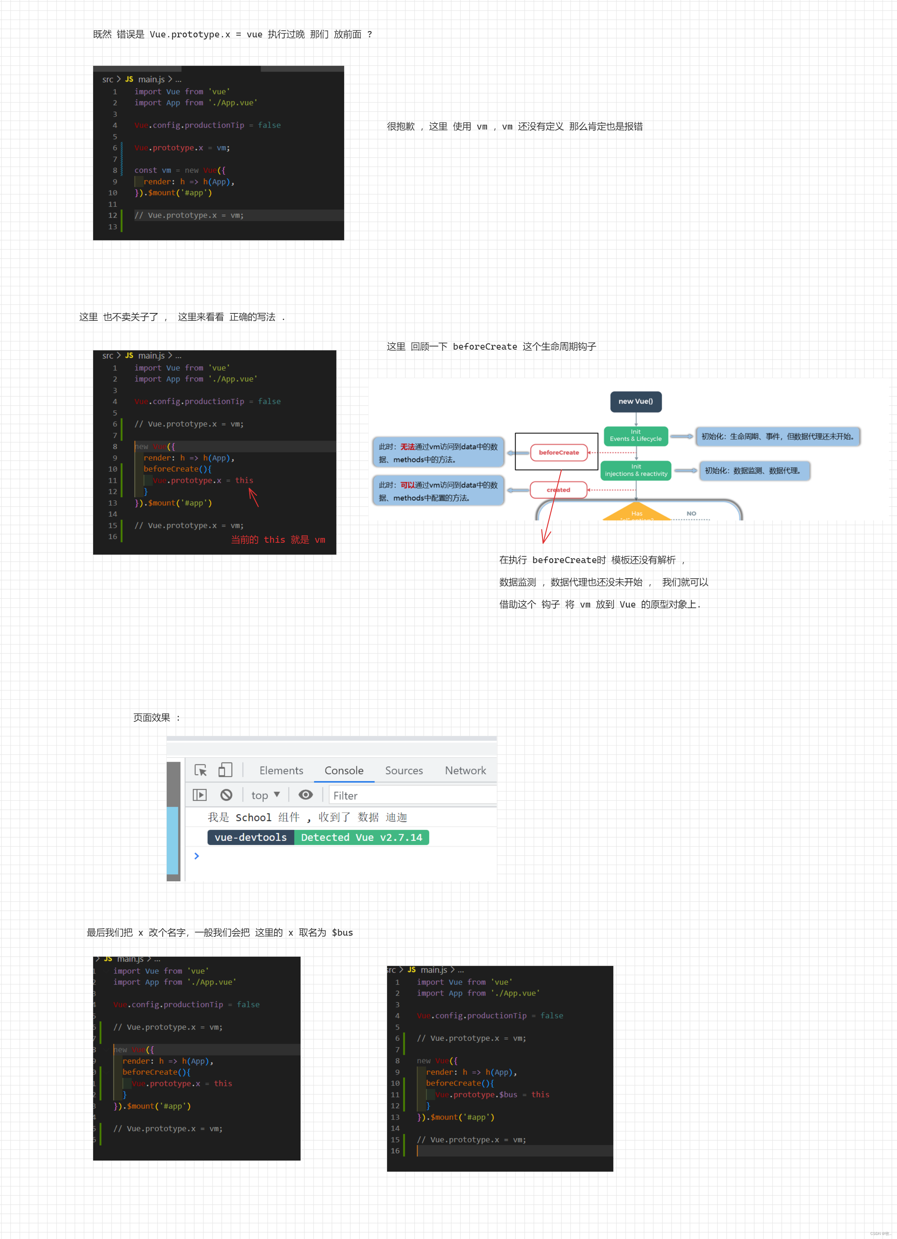Click the new Vue() node in lifecycle diagram
The image size is (897, 1239).
[x=634, y=400]
